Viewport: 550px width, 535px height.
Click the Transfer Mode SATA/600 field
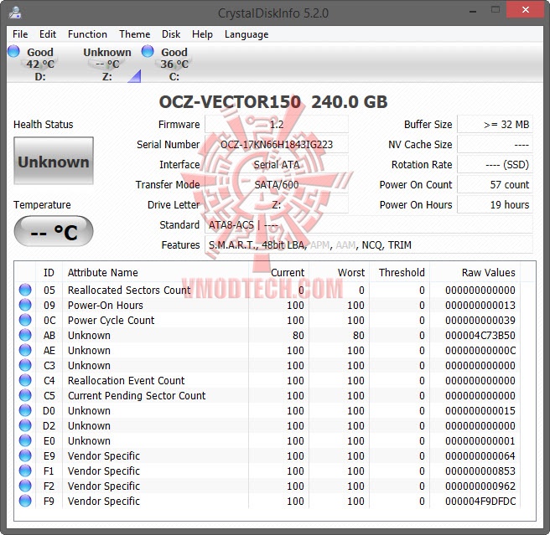277,184
